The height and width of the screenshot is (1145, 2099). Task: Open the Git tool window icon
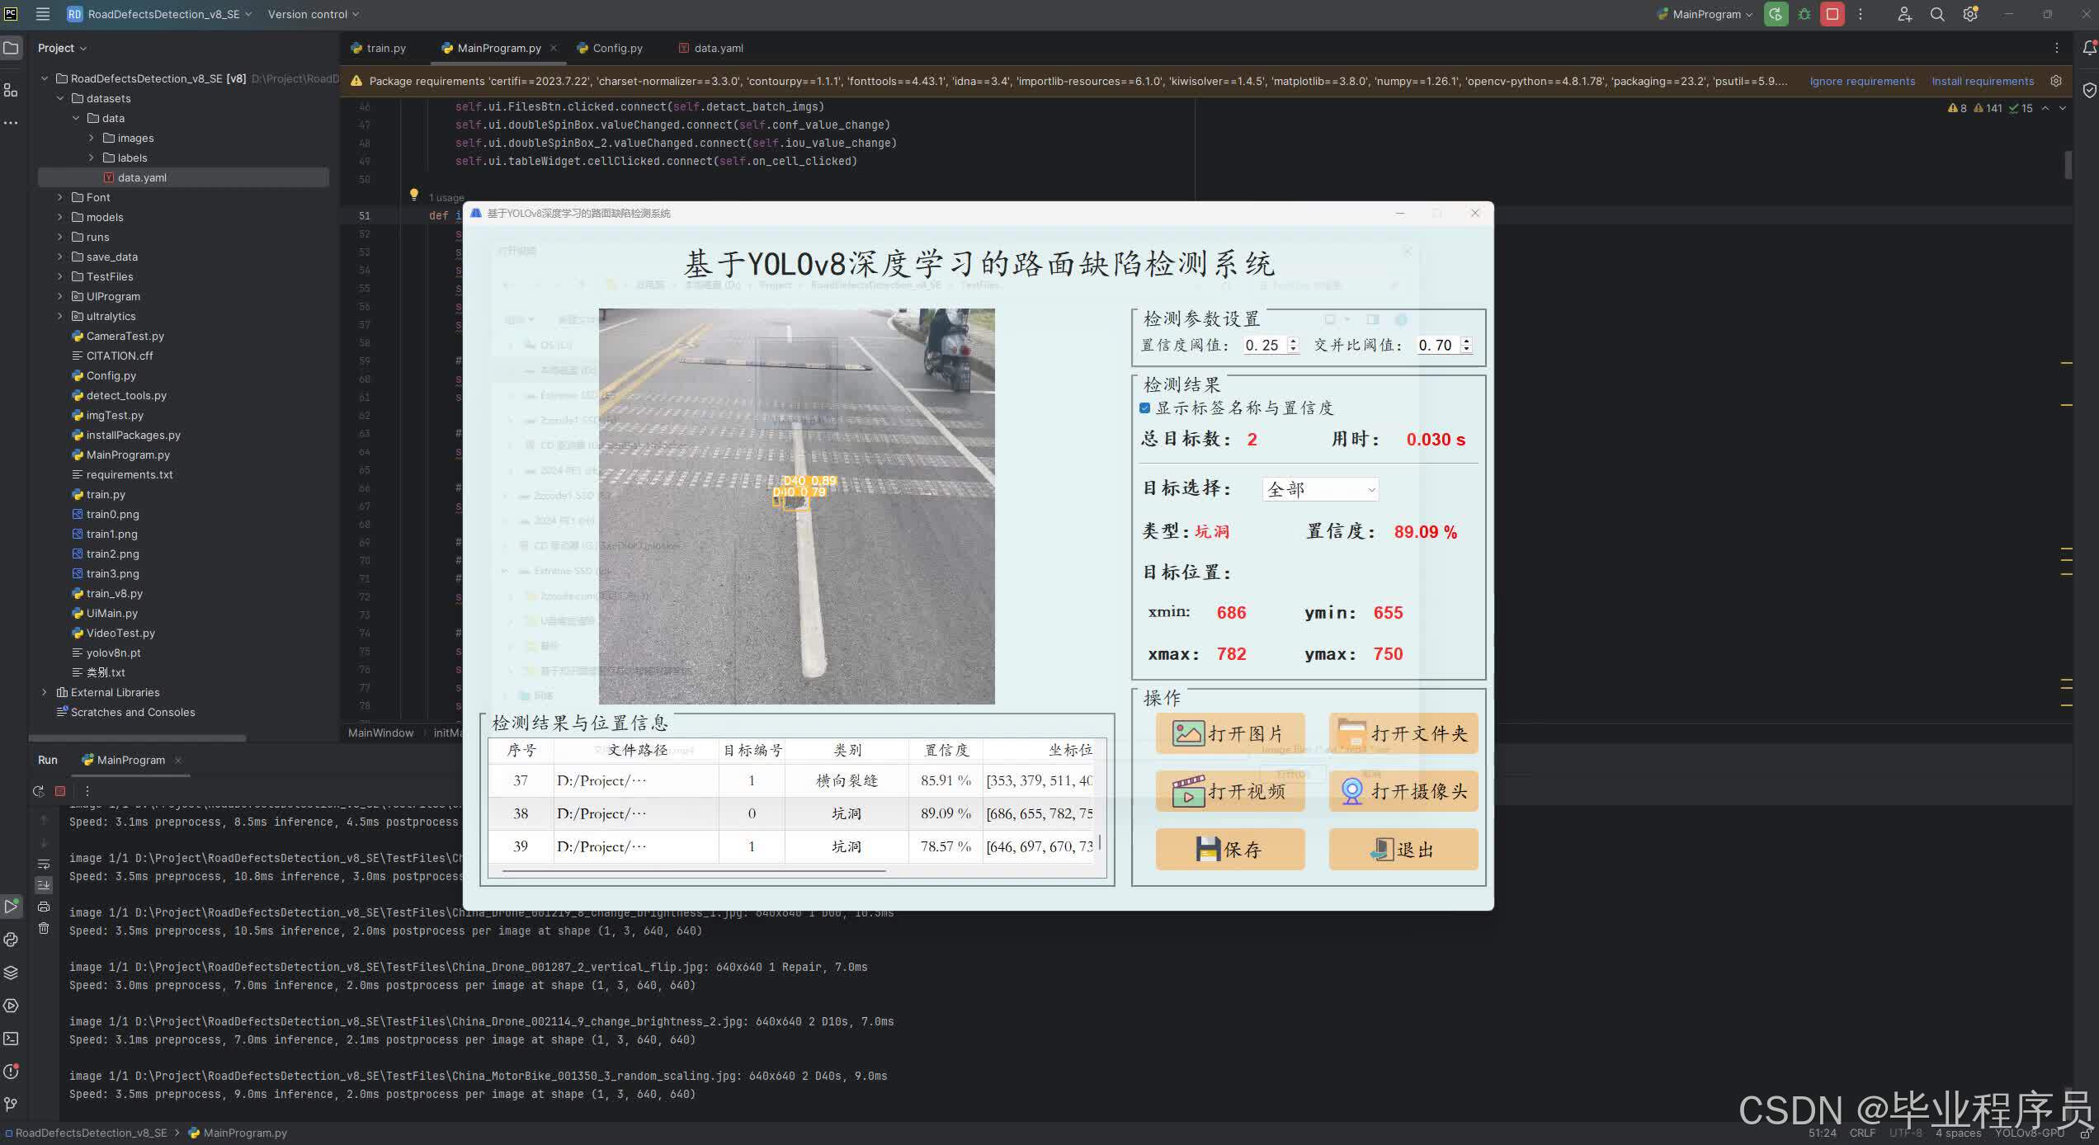(11, 1104)
